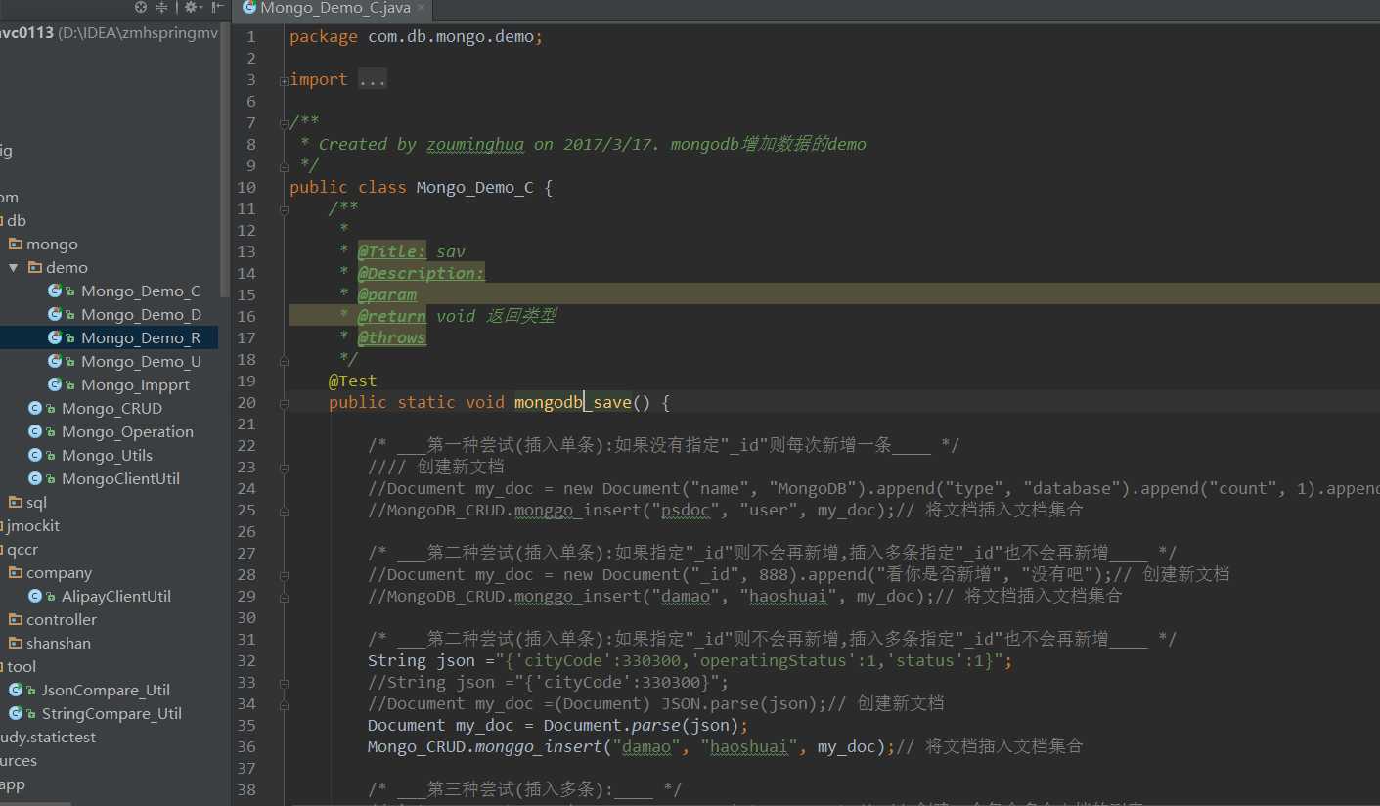This screenshot has height=806, width=1380.
Task: Select the JsonCompare_Util class
Action: point(106,690)
